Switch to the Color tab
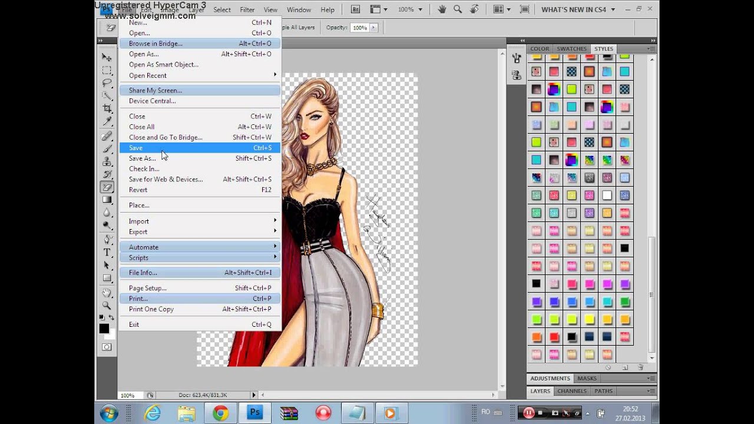Viewport: 754px width, 424px height. pyautogui.click(x=540, y=49)
